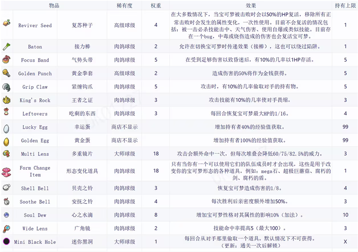The image size is (358, 252).
Task: Click the Chinese name 吃剩的东西
Action: tap(82, 113)
